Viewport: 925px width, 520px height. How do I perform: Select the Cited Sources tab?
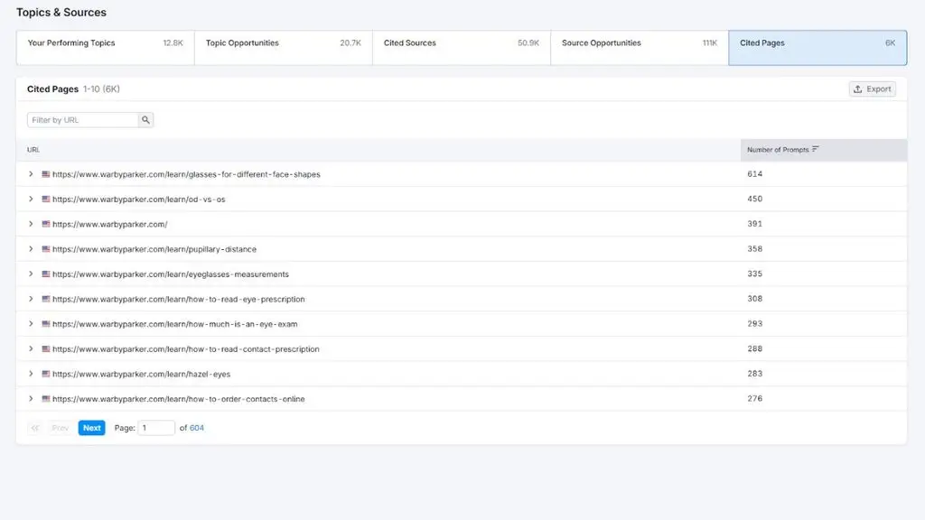(x=462, y=48)
